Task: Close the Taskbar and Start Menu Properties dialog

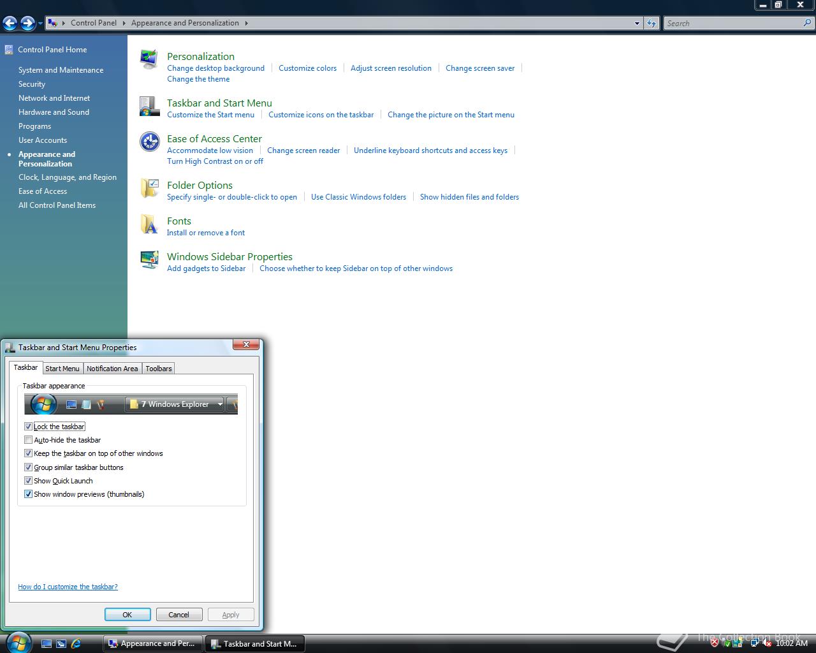Action: click(x=246, y=344)
